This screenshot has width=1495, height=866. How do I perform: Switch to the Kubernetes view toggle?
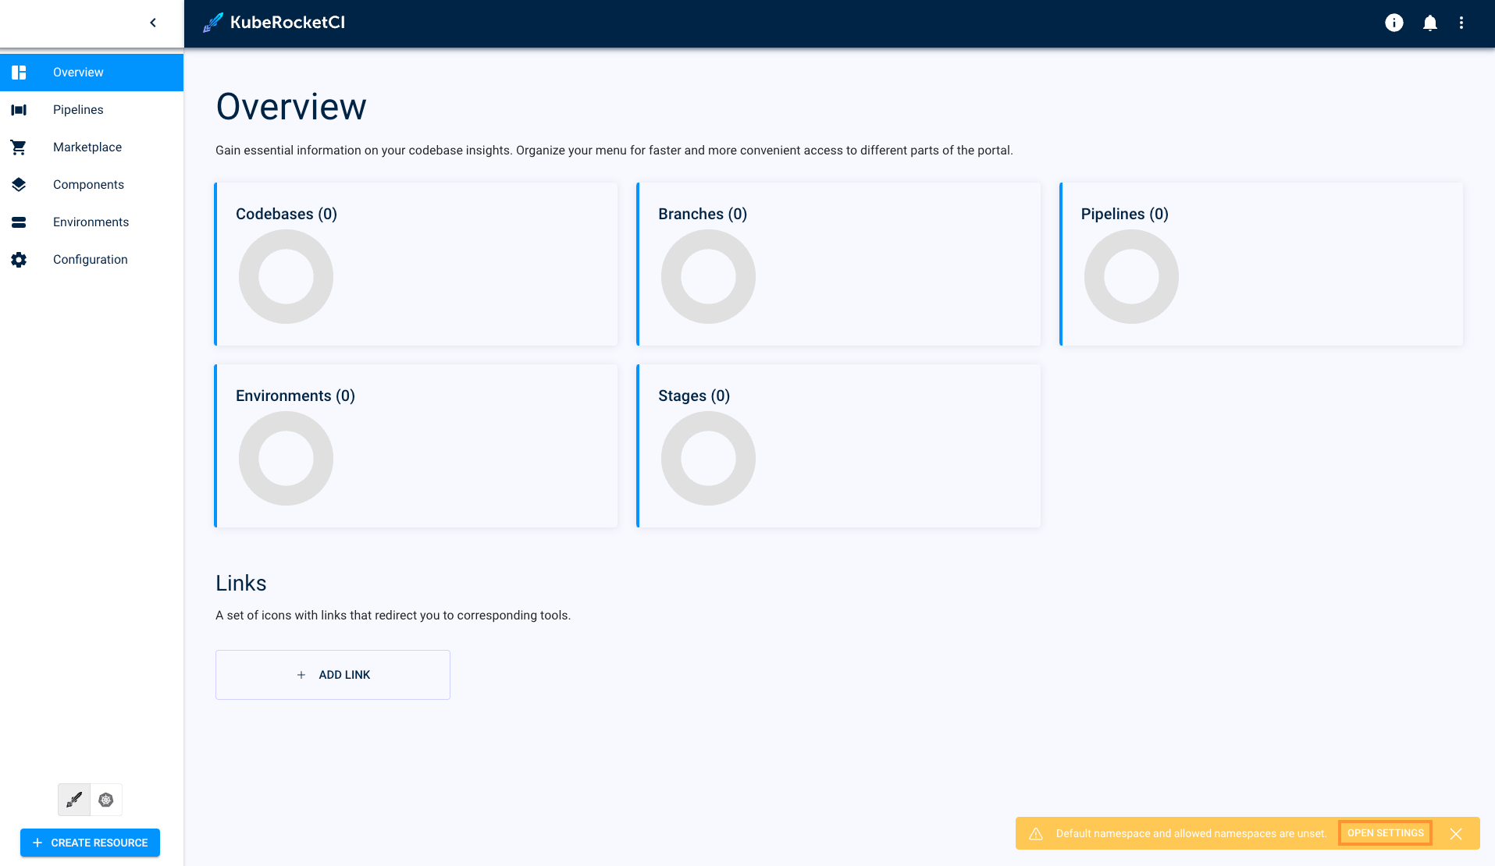(x=106, y=800)
